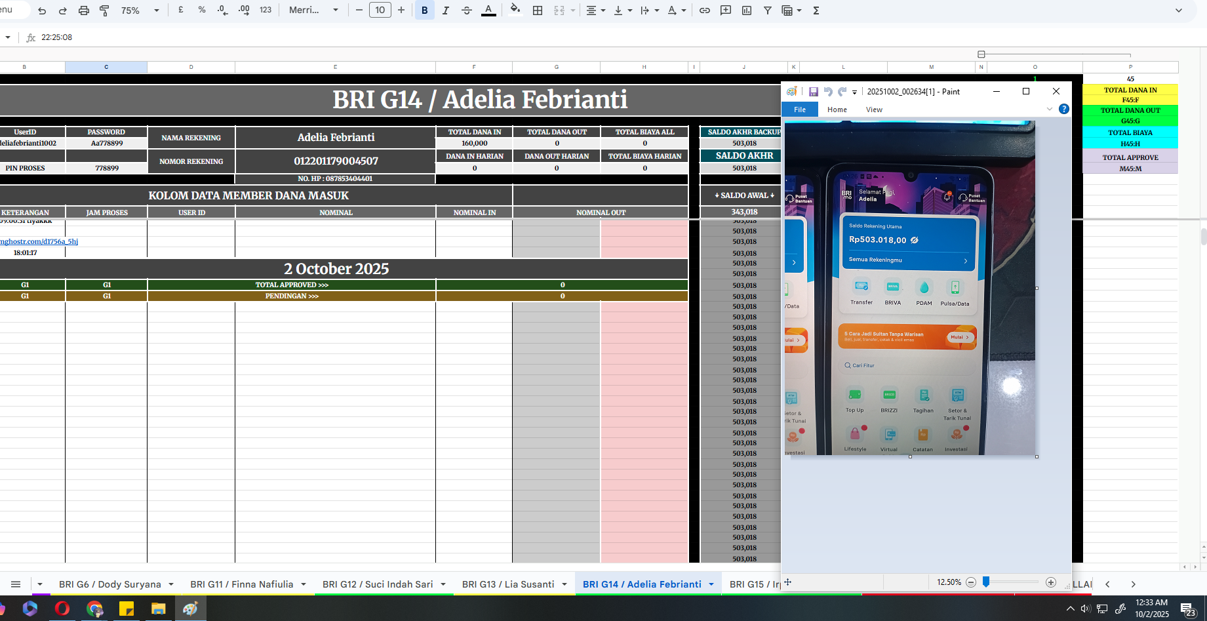
Task: Switch to BRI G11 / Finna Nafiulia tab
Action: (x=242, y=584)
